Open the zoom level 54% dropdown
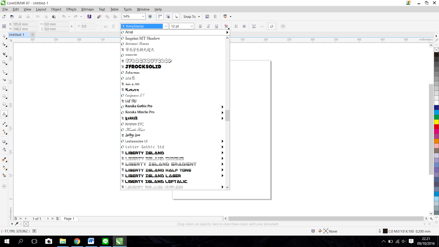The width and height of the screenshot is (439, 247). click(x=143, y=17)
